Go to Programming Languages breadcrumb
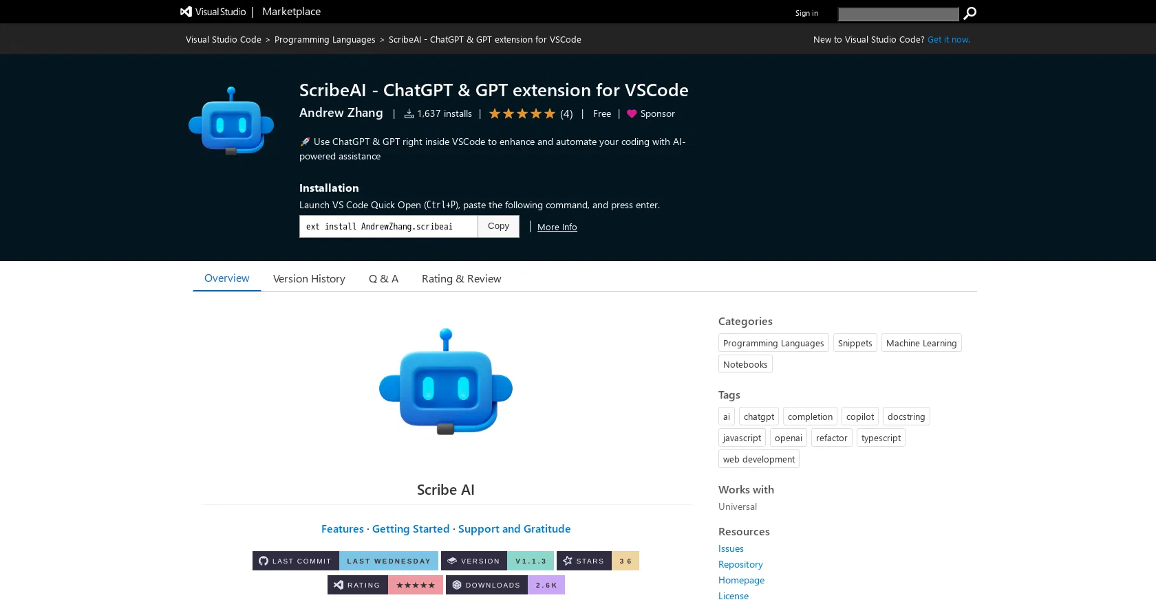The height and width of the screenshot is (602, 1156). tap(325, 40)
